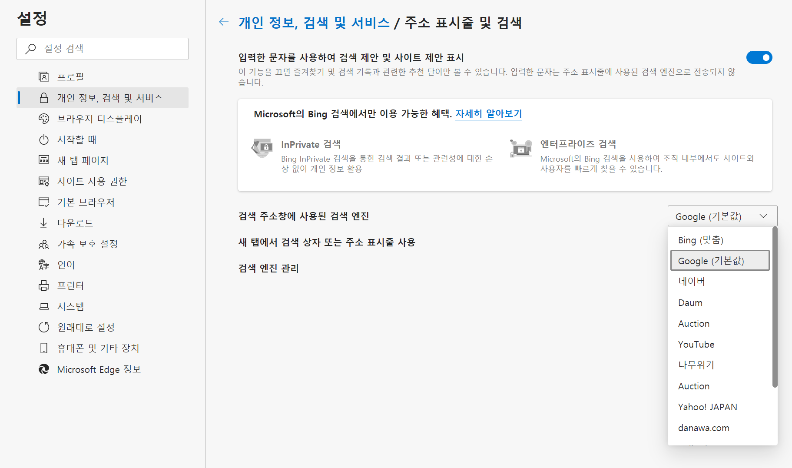Choose 나무위키 from the engine list
Screen dimensions: 792x468
(720, 365)
